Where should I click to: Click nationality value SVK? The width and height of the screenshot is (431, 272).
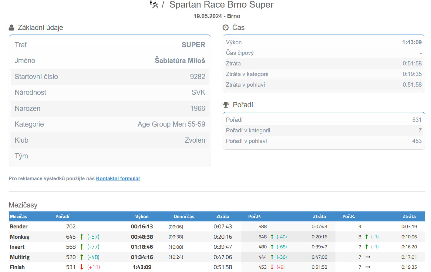coord(198,92)
